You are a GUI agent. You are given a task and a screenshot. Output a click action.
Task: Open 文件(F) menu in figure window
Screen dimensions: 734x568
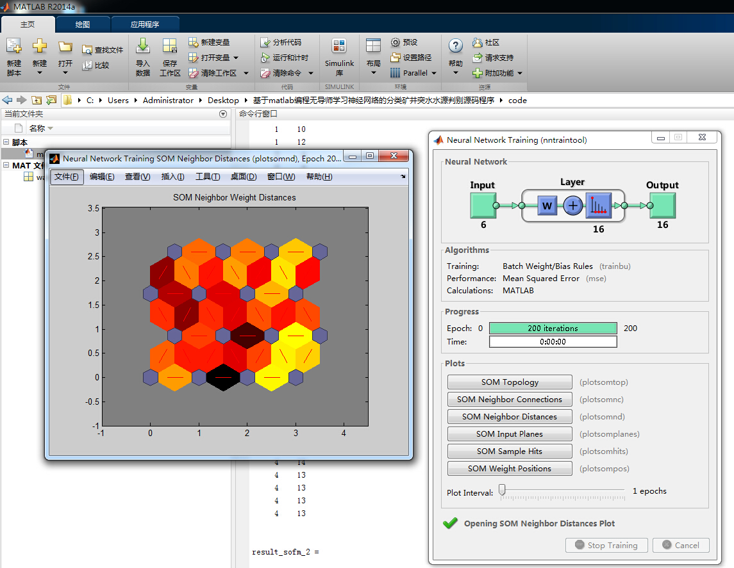(x=67, y=177)
